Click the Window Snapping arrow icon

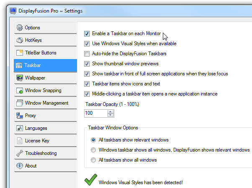(x=20, y=90)
